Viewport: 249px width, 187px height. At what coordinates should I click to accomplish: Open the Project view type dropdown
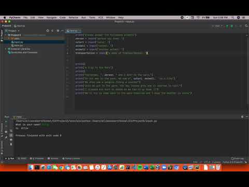pyautogui.click(x=12, y=31)
